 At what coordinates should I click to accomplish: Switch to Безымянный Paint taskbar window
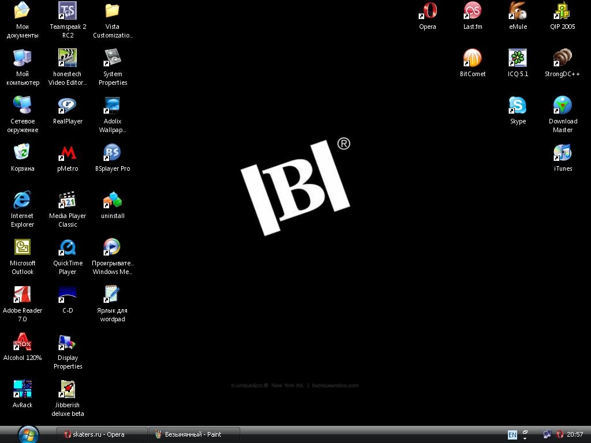(194, 434)
